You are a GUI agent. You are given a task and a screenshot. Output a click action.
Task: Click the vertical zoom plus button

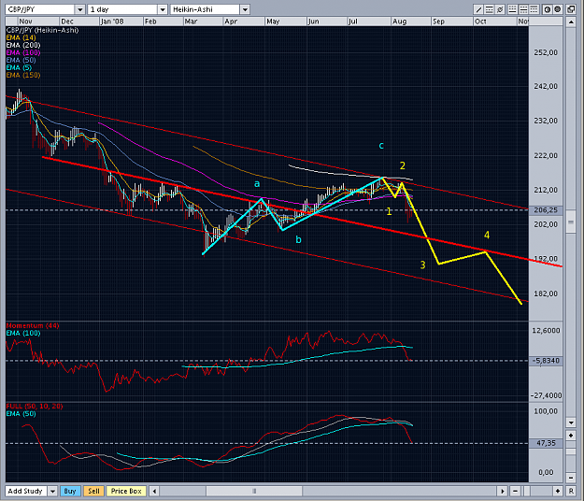[x=571, y=436]
